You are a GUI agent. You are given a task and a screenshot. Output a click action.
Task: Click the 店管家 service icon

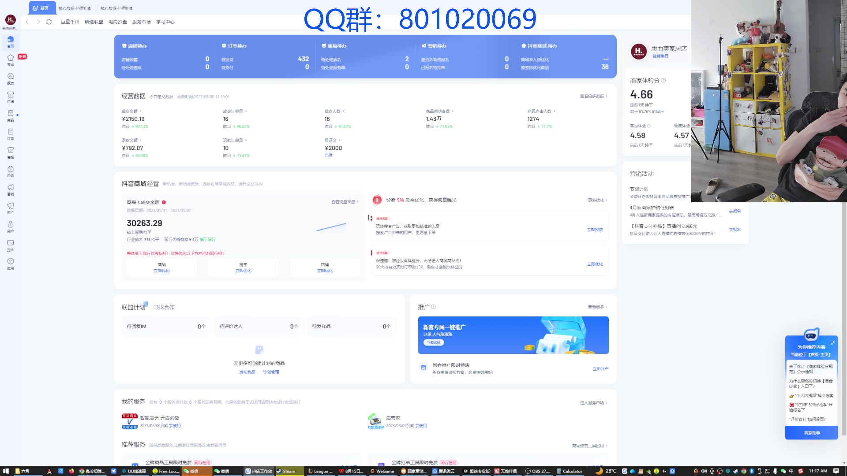(x=375, y=421)
